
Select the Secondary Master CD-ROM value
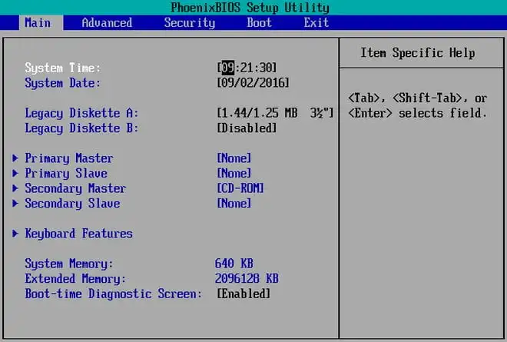click(240, 188)
